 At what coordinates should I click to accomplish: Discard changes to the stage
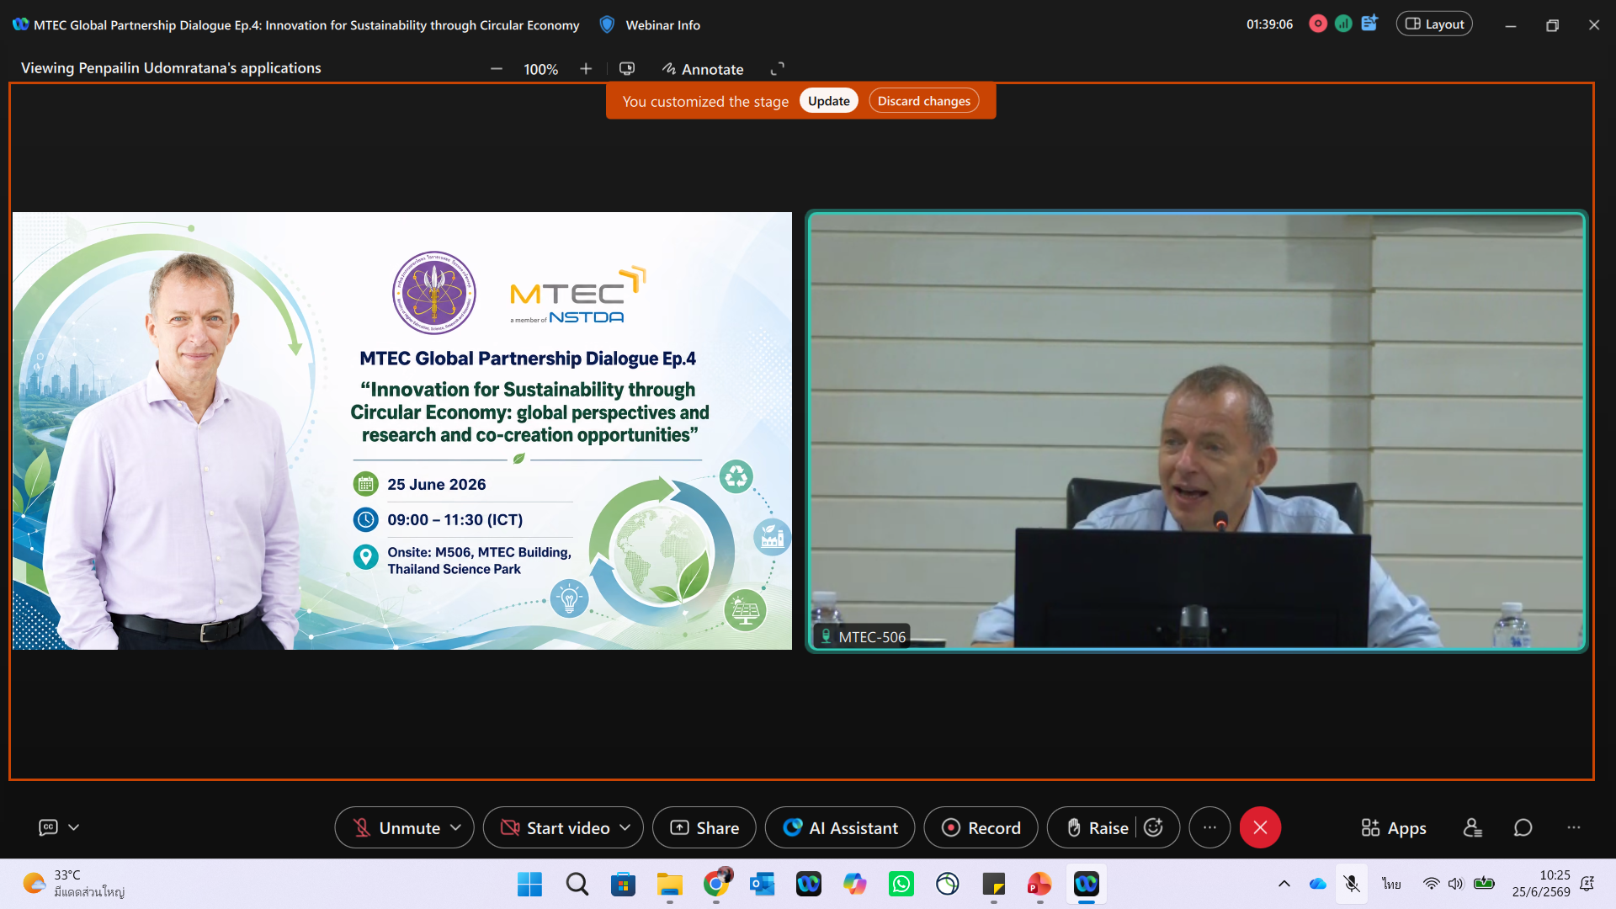(x=924, y=101)
